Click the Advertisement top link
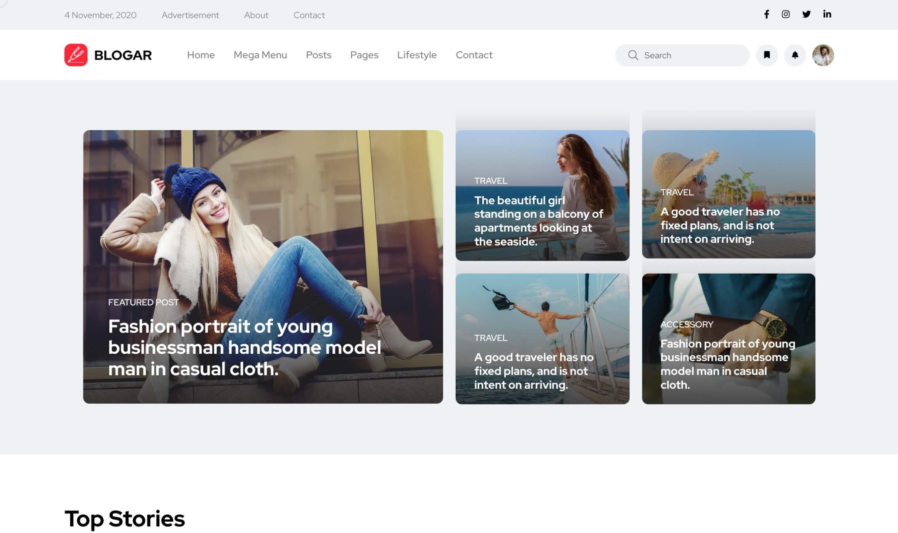This screenshot has width=898, height=533. tap(190, 15)
